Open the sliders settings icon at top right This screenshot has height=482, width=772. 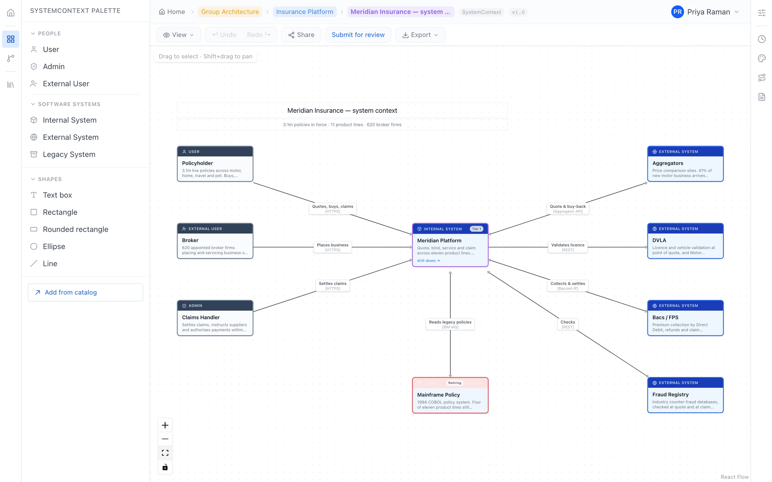(762, 13)
